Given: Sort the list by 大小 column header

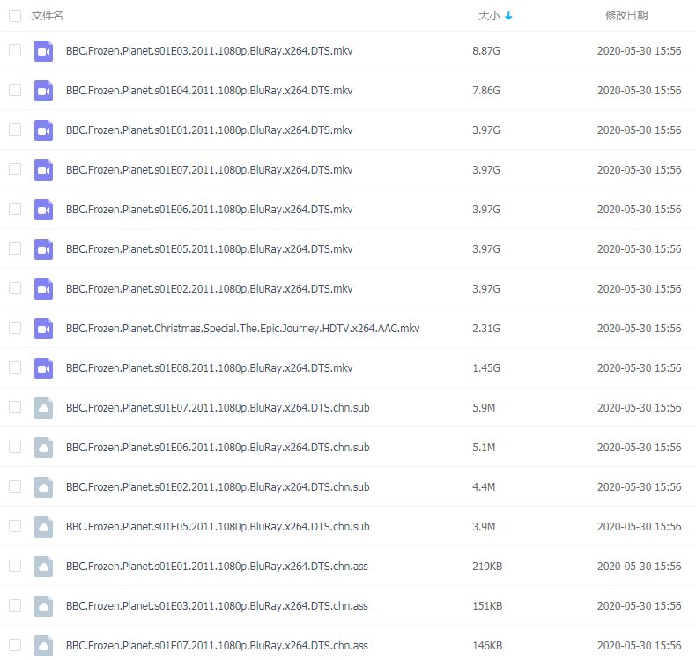Looking at the screenshot, I should point(488,16).
